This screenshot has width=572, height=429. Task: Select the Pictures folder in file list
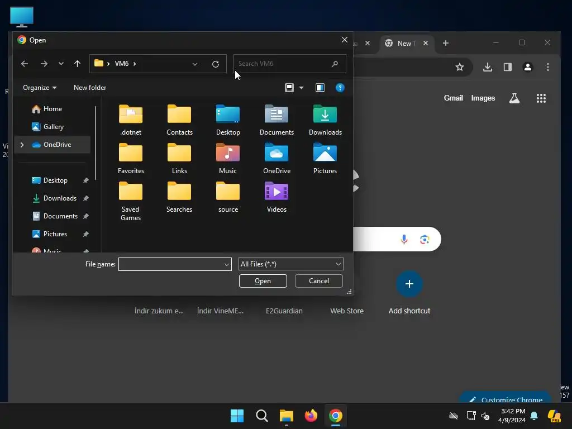point(325,159)
